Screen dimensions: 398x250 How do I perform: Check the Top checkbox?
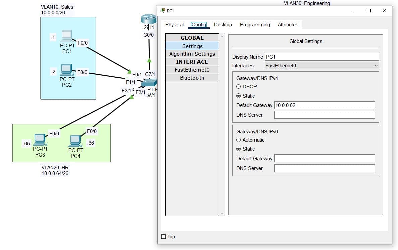coord(164,237)
